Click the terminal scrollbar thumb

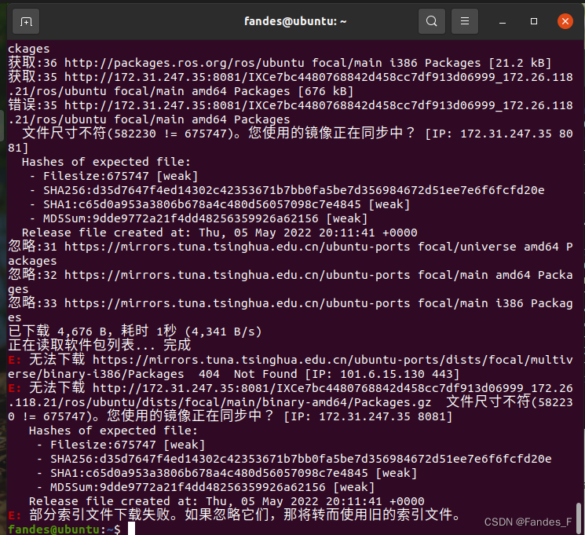click(578, 518)
